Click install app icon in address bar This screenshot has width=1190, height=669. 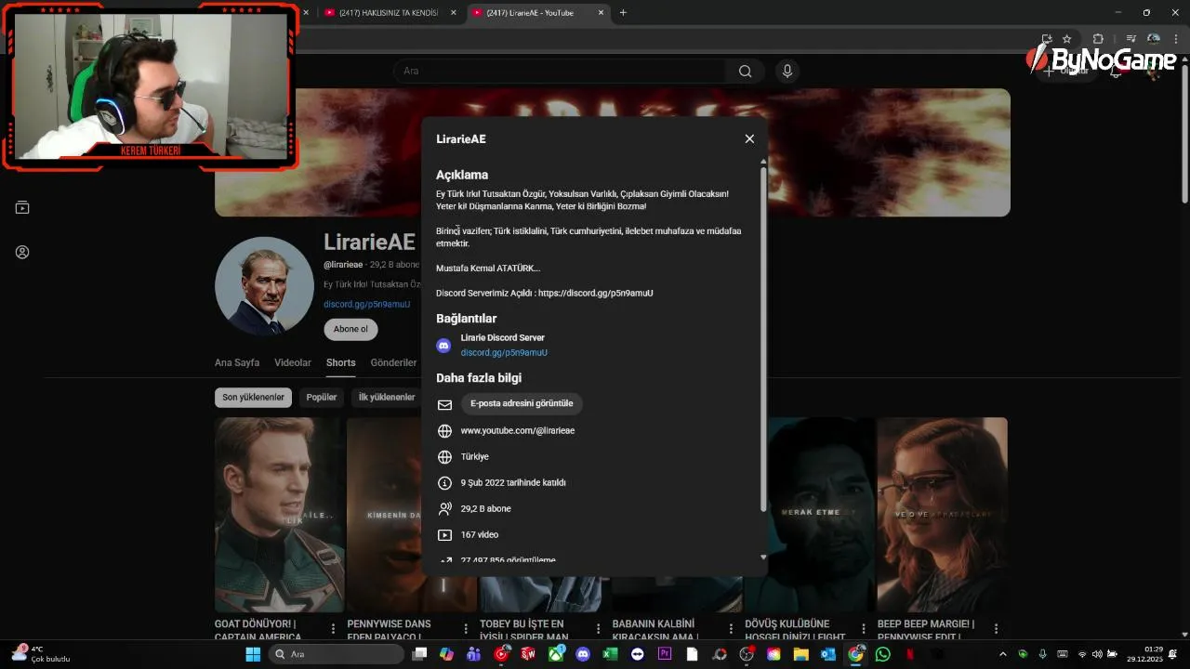tap(1047, 39)
